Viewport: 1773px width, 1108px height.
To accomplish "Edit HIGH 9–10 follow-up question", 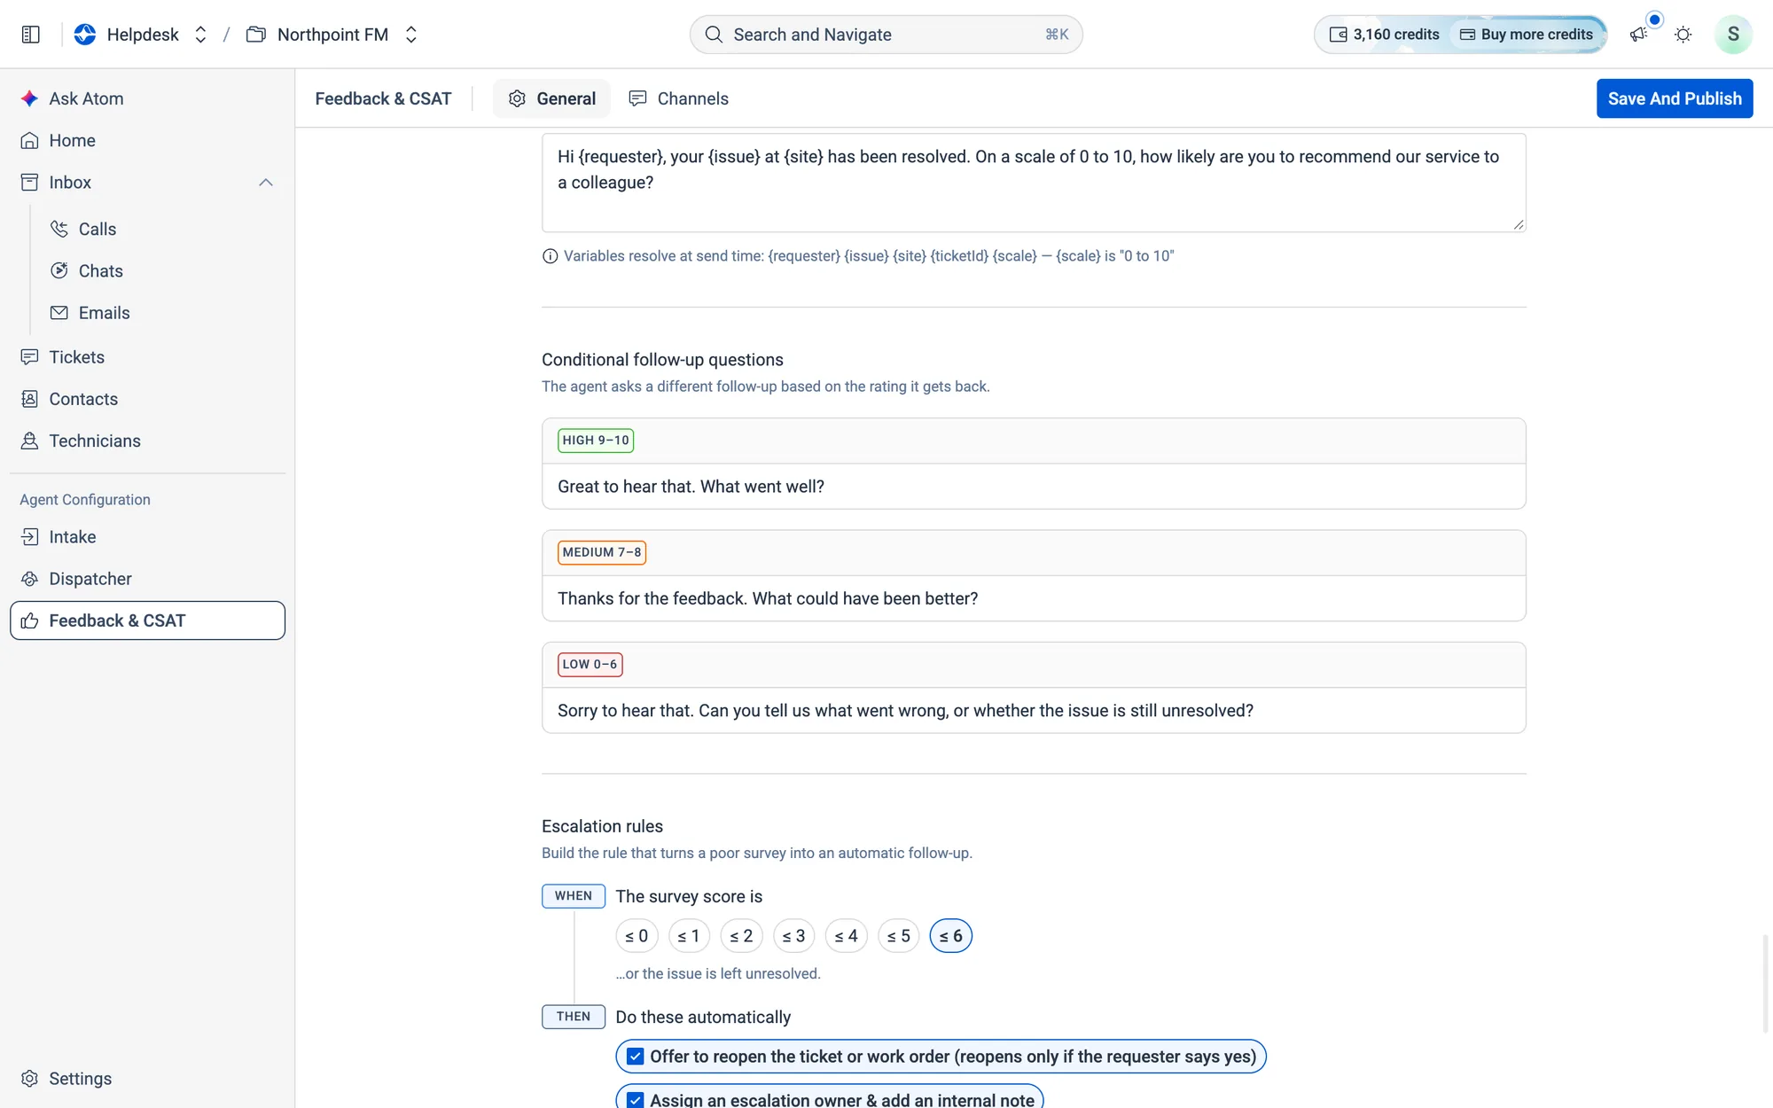I will [1034, 487].
